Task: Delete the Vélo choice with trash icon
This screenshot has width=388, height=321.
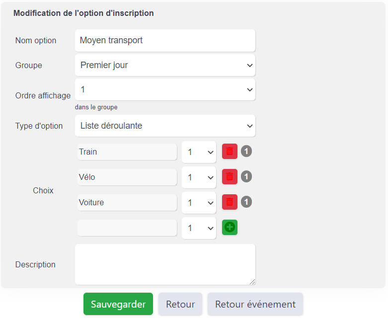Action: 230,177
